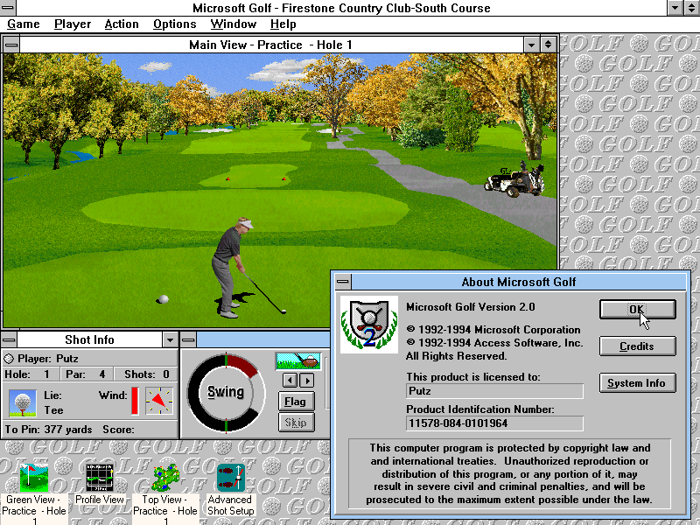Image resolution: width=700 pixels, height=525 pixels.
Task: Open Microsoft Golf application control menu
Action: [x=8, y=8]
